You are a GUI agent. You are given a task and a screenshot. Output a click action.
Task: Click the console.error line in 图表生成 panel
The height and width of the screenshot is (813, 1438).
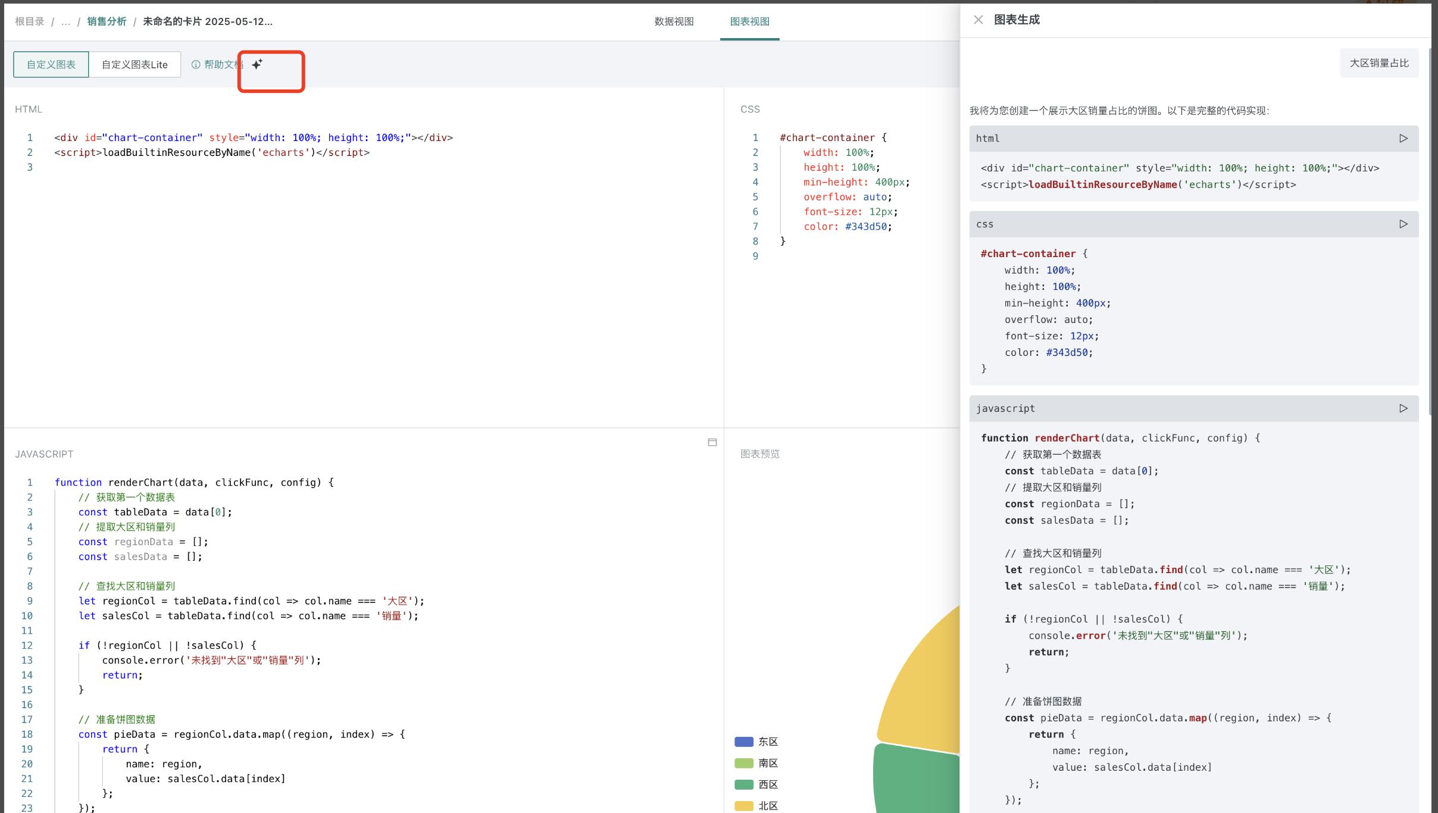1138,636
